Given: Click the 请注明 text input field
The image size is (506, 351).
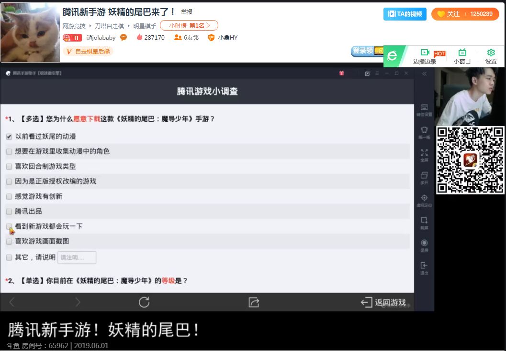Looking at the screenshot, I should tap(77, 257).
